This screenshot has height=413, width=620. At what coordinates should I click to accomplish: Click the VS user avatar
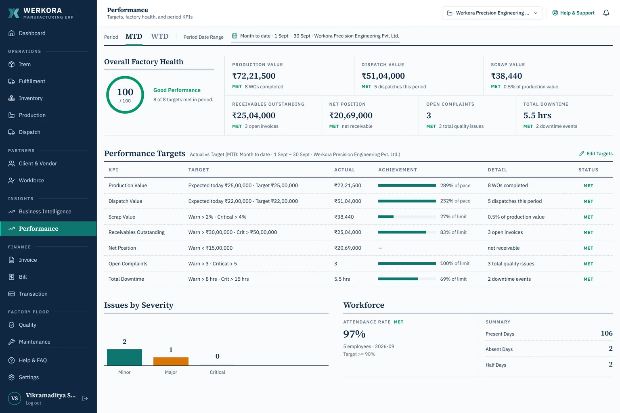(x=15, y=398)
